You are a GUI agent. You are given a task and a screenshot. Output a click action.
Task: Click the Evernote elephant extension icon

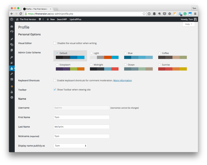159,14
